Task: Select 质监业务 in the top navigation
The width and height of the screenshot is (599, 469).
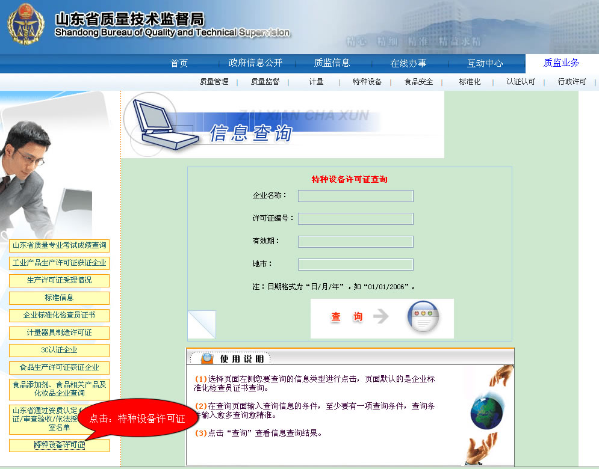Action: pyautogui.click(x=561, y=63)
